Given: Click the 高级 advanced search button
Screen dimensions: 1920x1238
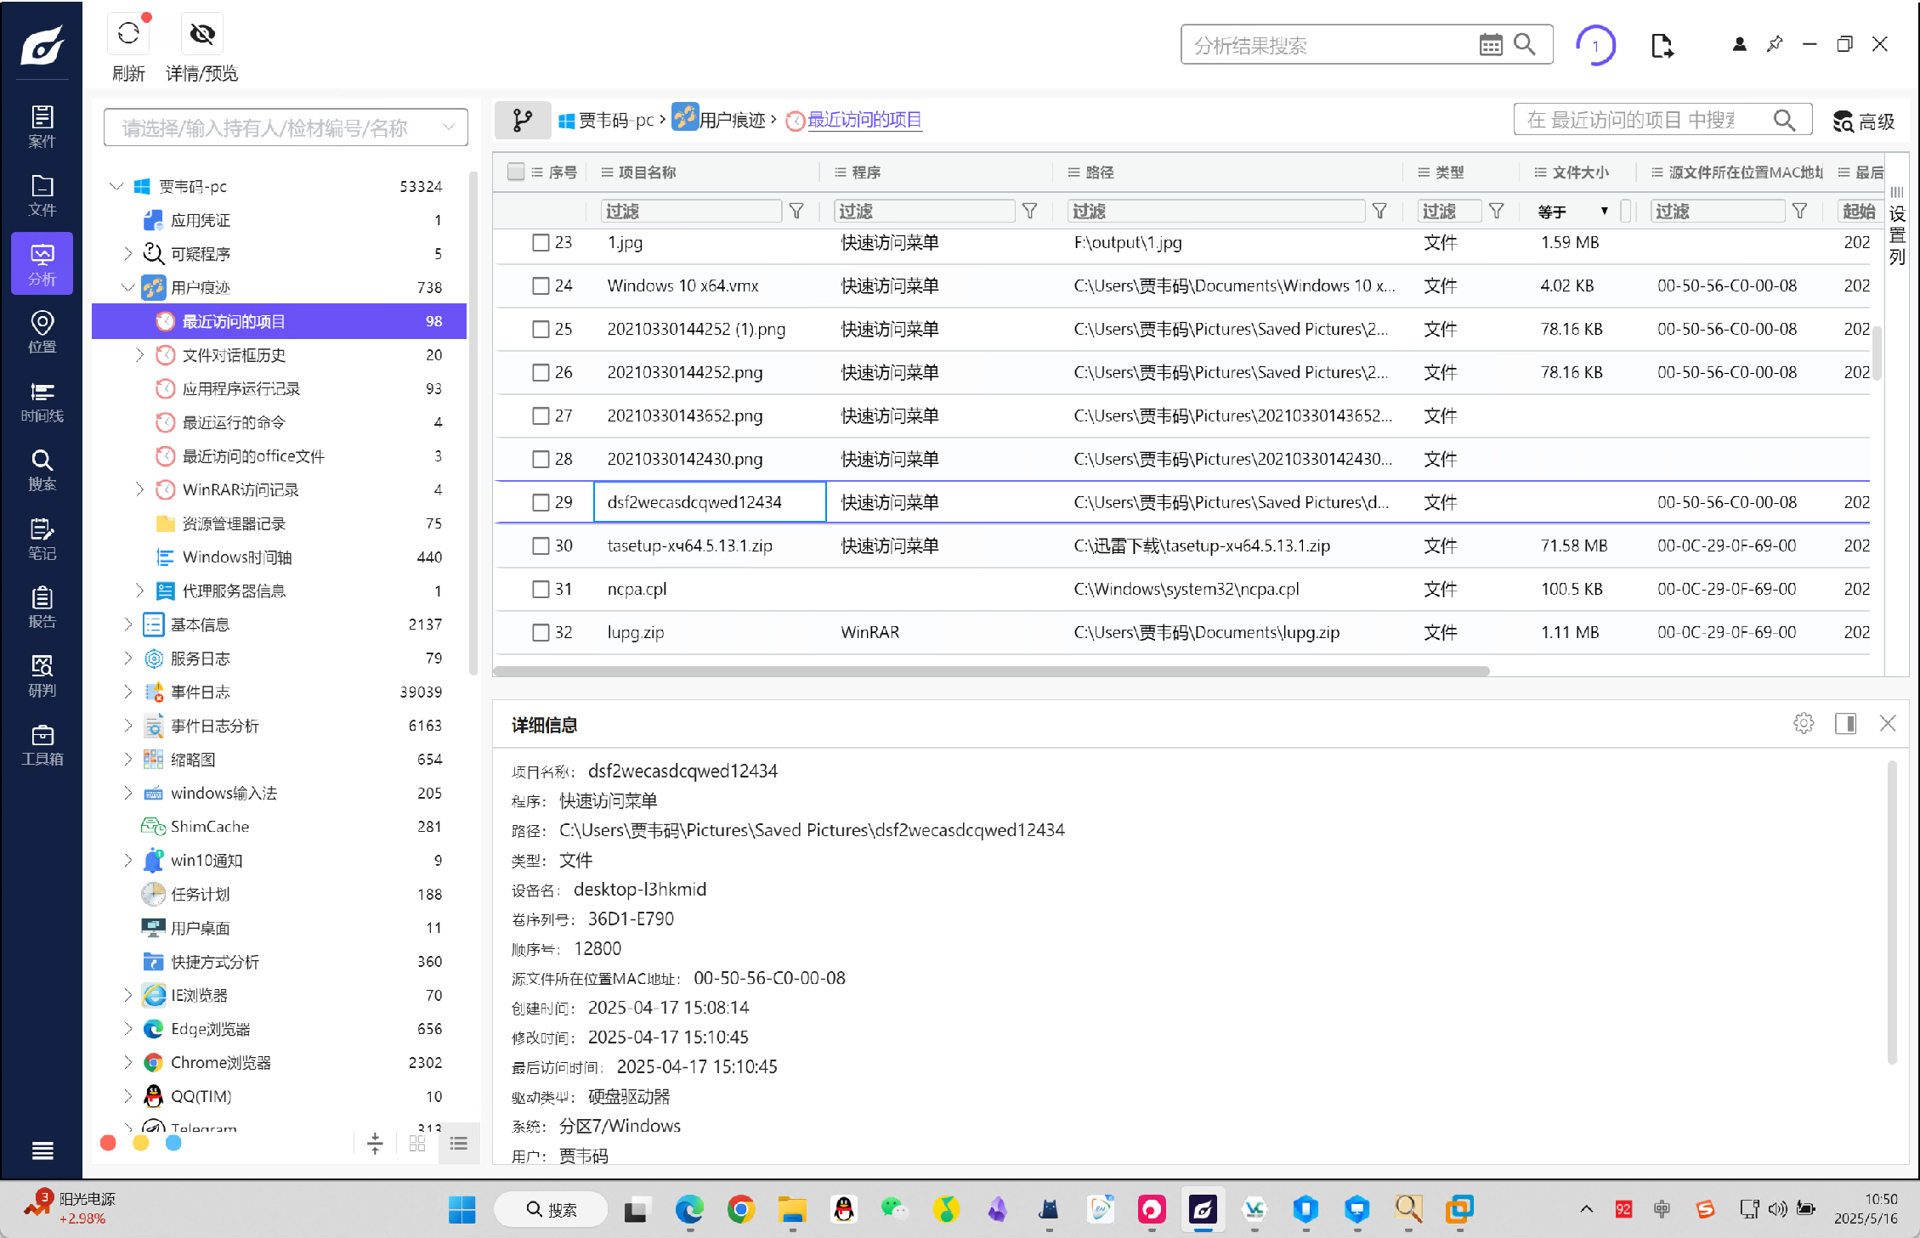Looking at the screenshot, I should coord(1864,122).
